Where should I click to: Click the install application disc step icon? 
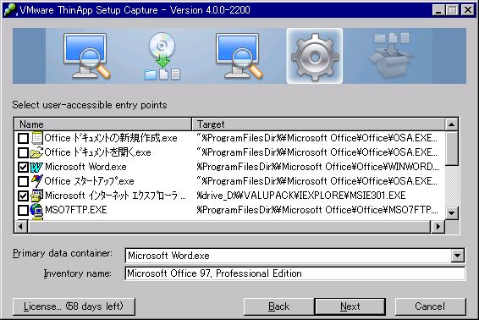[x=162, y=56]
